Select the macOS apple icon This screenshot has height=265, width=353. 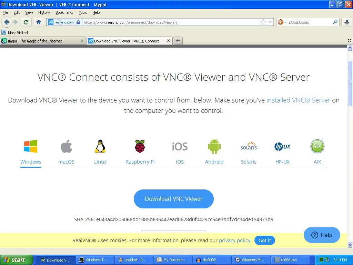[x=67, y=146]
